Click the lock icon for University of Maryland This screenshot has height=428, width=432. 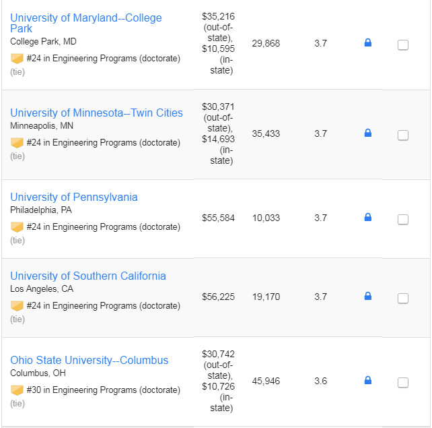pos(368,42)
